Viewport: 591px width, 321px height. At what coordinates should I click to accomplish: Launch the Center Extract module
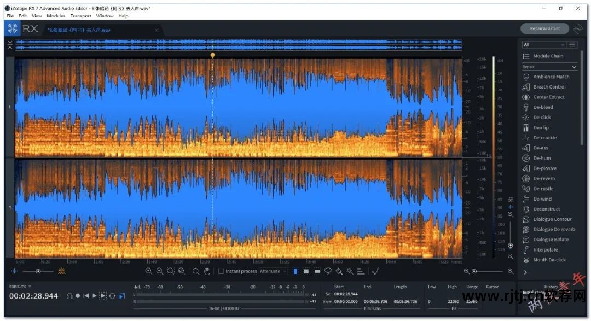[548, 97]
